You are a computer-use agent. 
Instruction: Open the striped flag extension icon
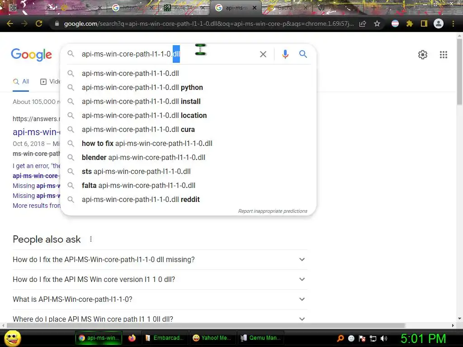395,23
